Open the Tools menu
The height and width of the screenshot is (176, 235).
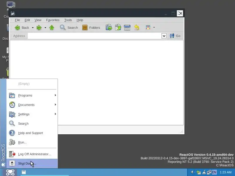tap(68, 20)
